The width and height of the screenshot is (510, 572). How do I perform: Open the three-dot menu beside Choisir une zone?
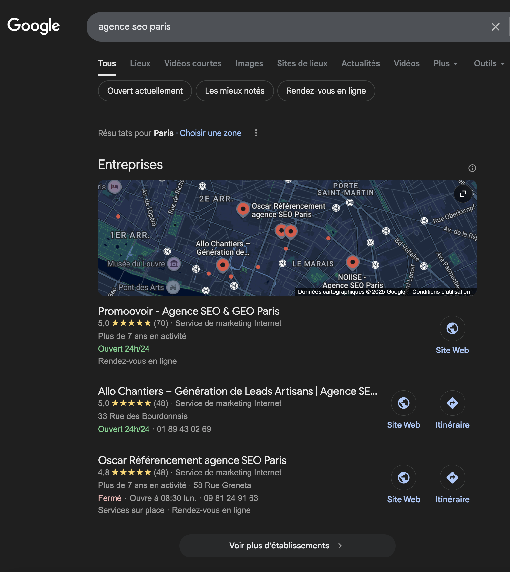coord(256,133)
